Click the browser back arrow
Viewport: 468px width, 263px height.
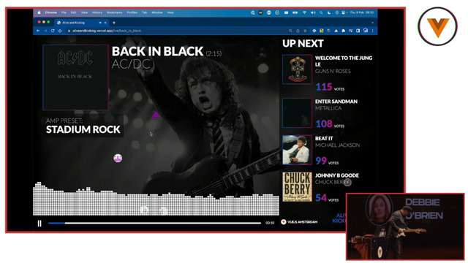point(38,31)
